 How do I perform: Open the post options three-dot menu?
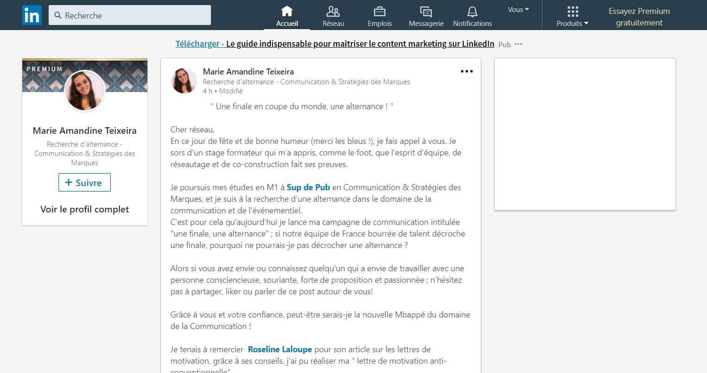pyautogui.click(x=467, y=71)
